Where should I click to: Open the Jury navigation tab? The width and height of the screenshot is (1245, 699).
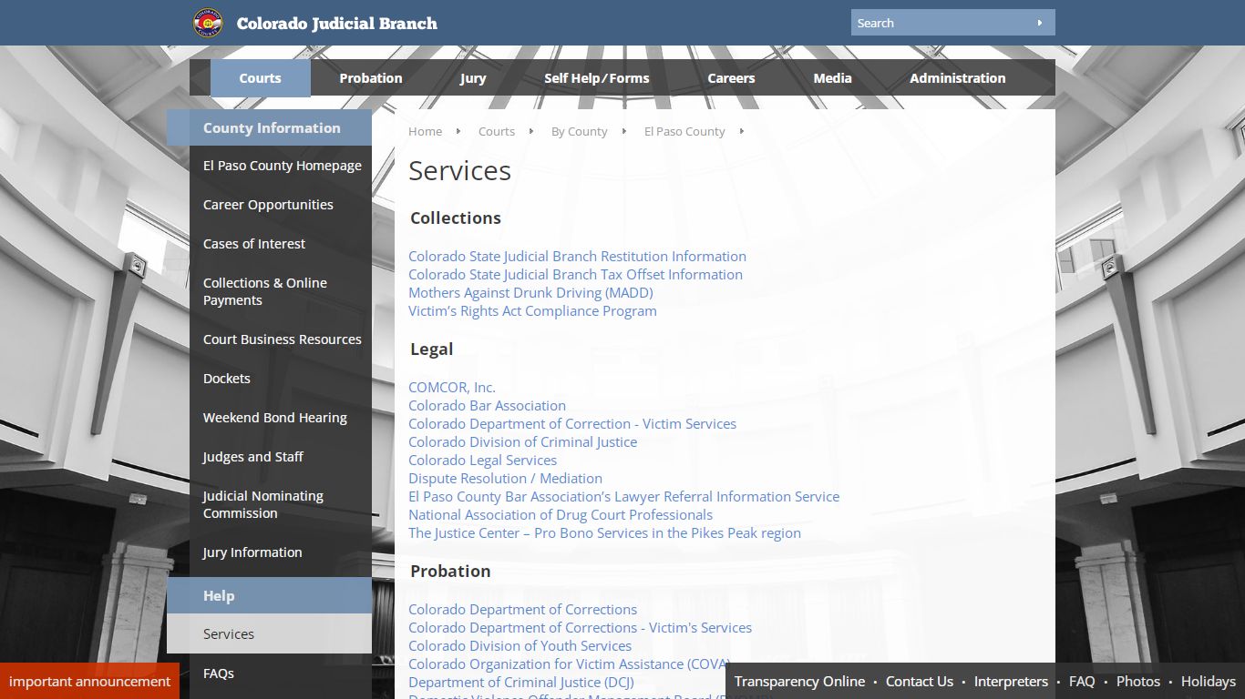click(473, 78)
